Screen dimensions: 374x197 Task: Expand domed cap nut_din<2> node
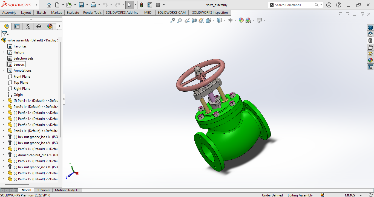pyautogui.click(x=3, y=155)
